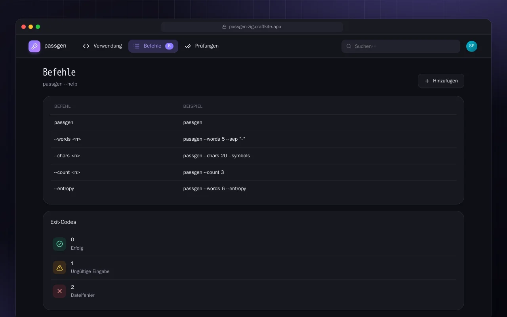Open the SP user avatar
Viewport: 507px width, 317px height.
point(472,46)
